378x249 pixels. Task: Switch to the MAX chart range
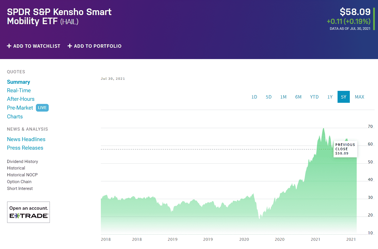pos(359,97)
